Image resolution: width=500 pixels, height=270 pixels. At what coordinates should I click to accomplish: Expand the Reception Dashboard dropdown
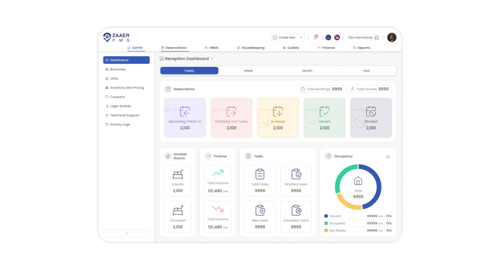tap(212, 59)
